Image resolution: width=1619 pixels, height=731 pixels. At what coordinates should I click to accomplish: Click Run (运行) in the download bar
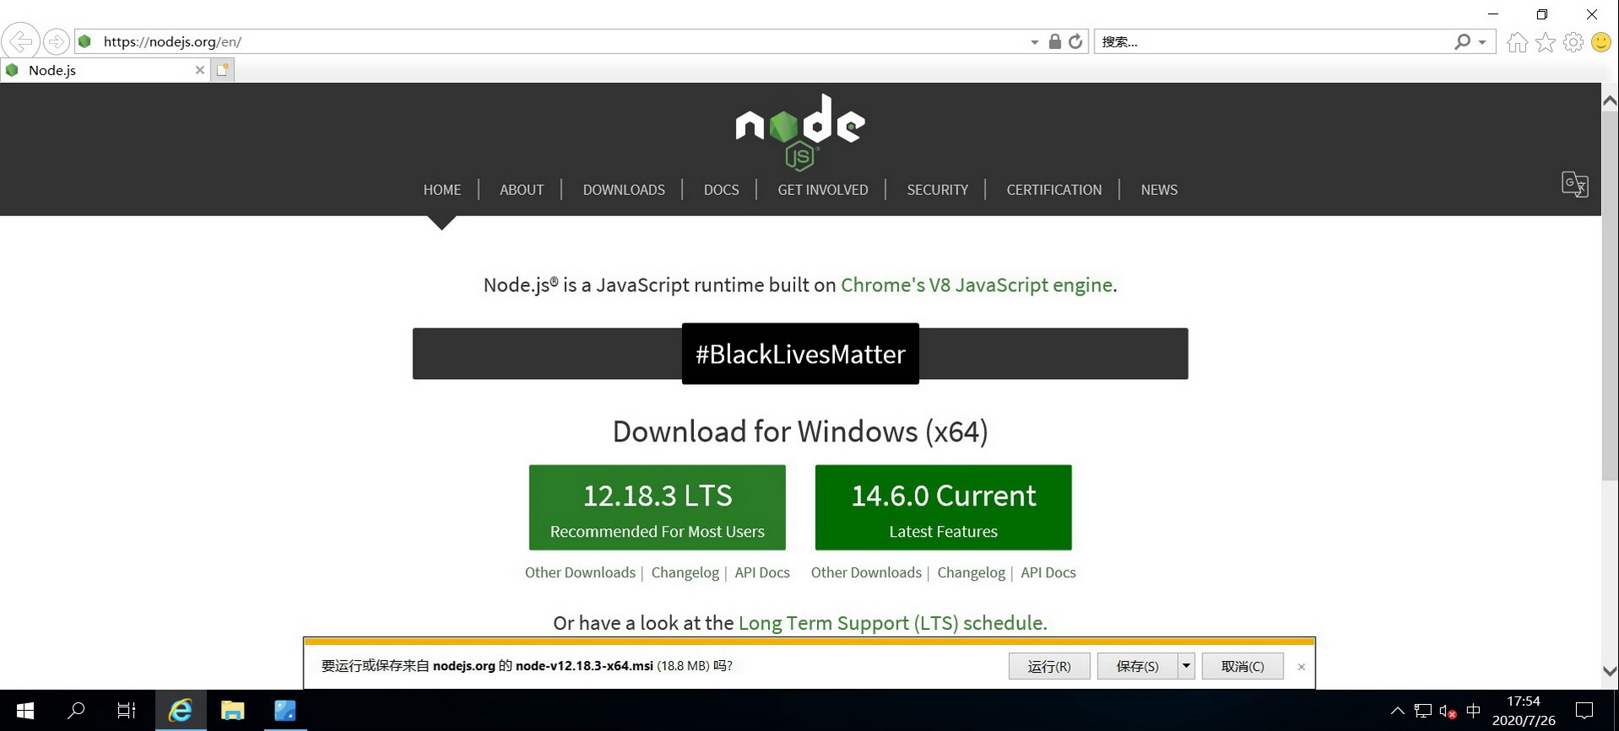tap(1049, 666)
